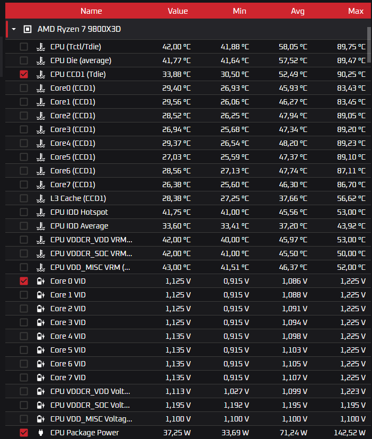
Task: Enable the Core 4 VID checkbox
Action: [24, 336]
